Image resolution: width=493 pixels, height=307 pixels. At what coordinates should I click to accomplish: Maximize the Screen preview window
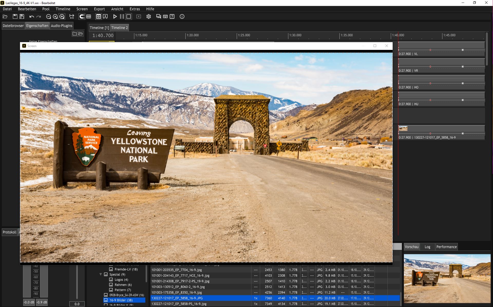[375, 46]
